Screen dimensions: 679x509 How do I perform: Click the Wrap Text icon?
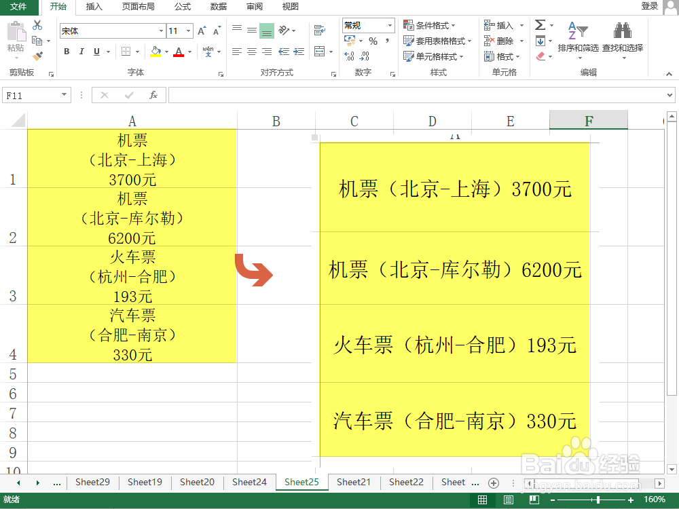pyautogui.click(x=320, y=30)
